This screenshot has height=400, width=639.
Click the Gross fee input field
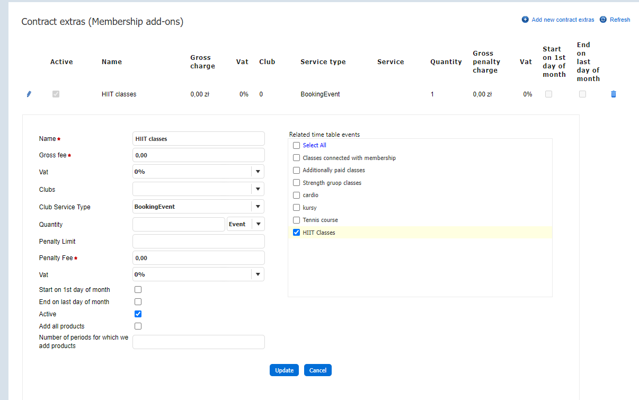(x=198, y=155)
